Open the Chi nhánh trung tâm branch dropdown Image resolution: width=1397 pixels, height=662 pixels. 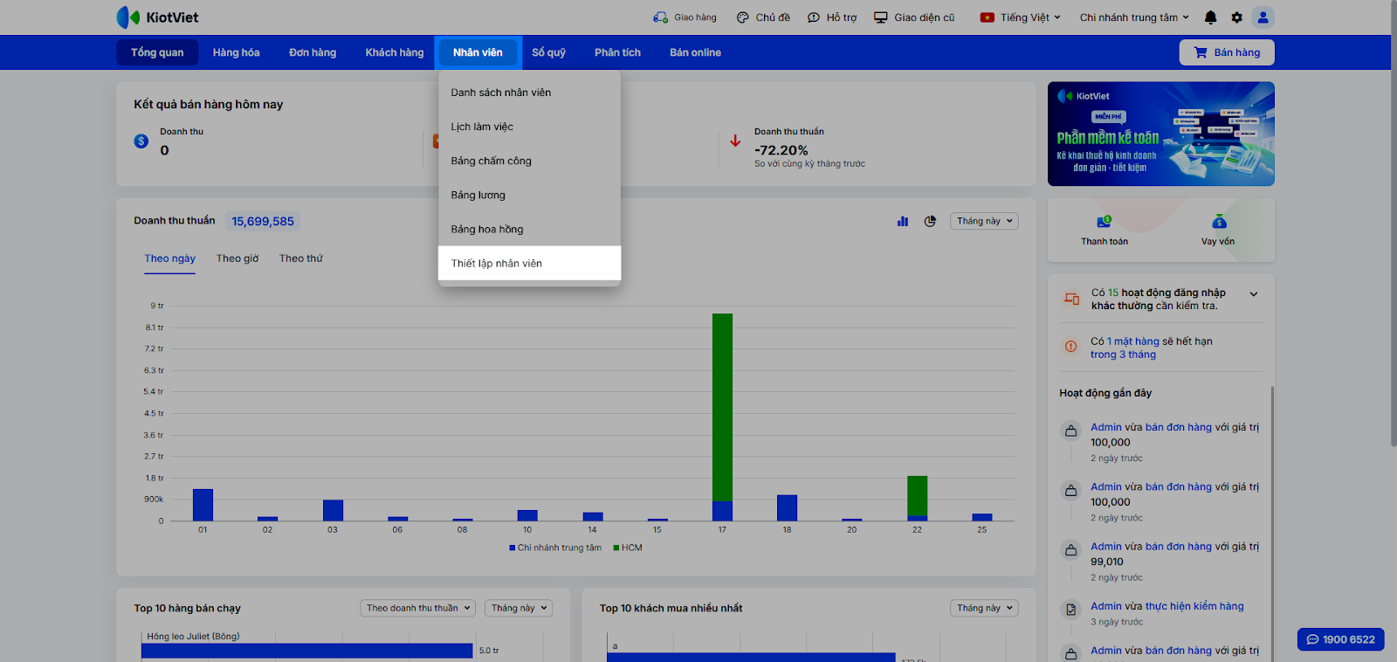click(1133, 17)
